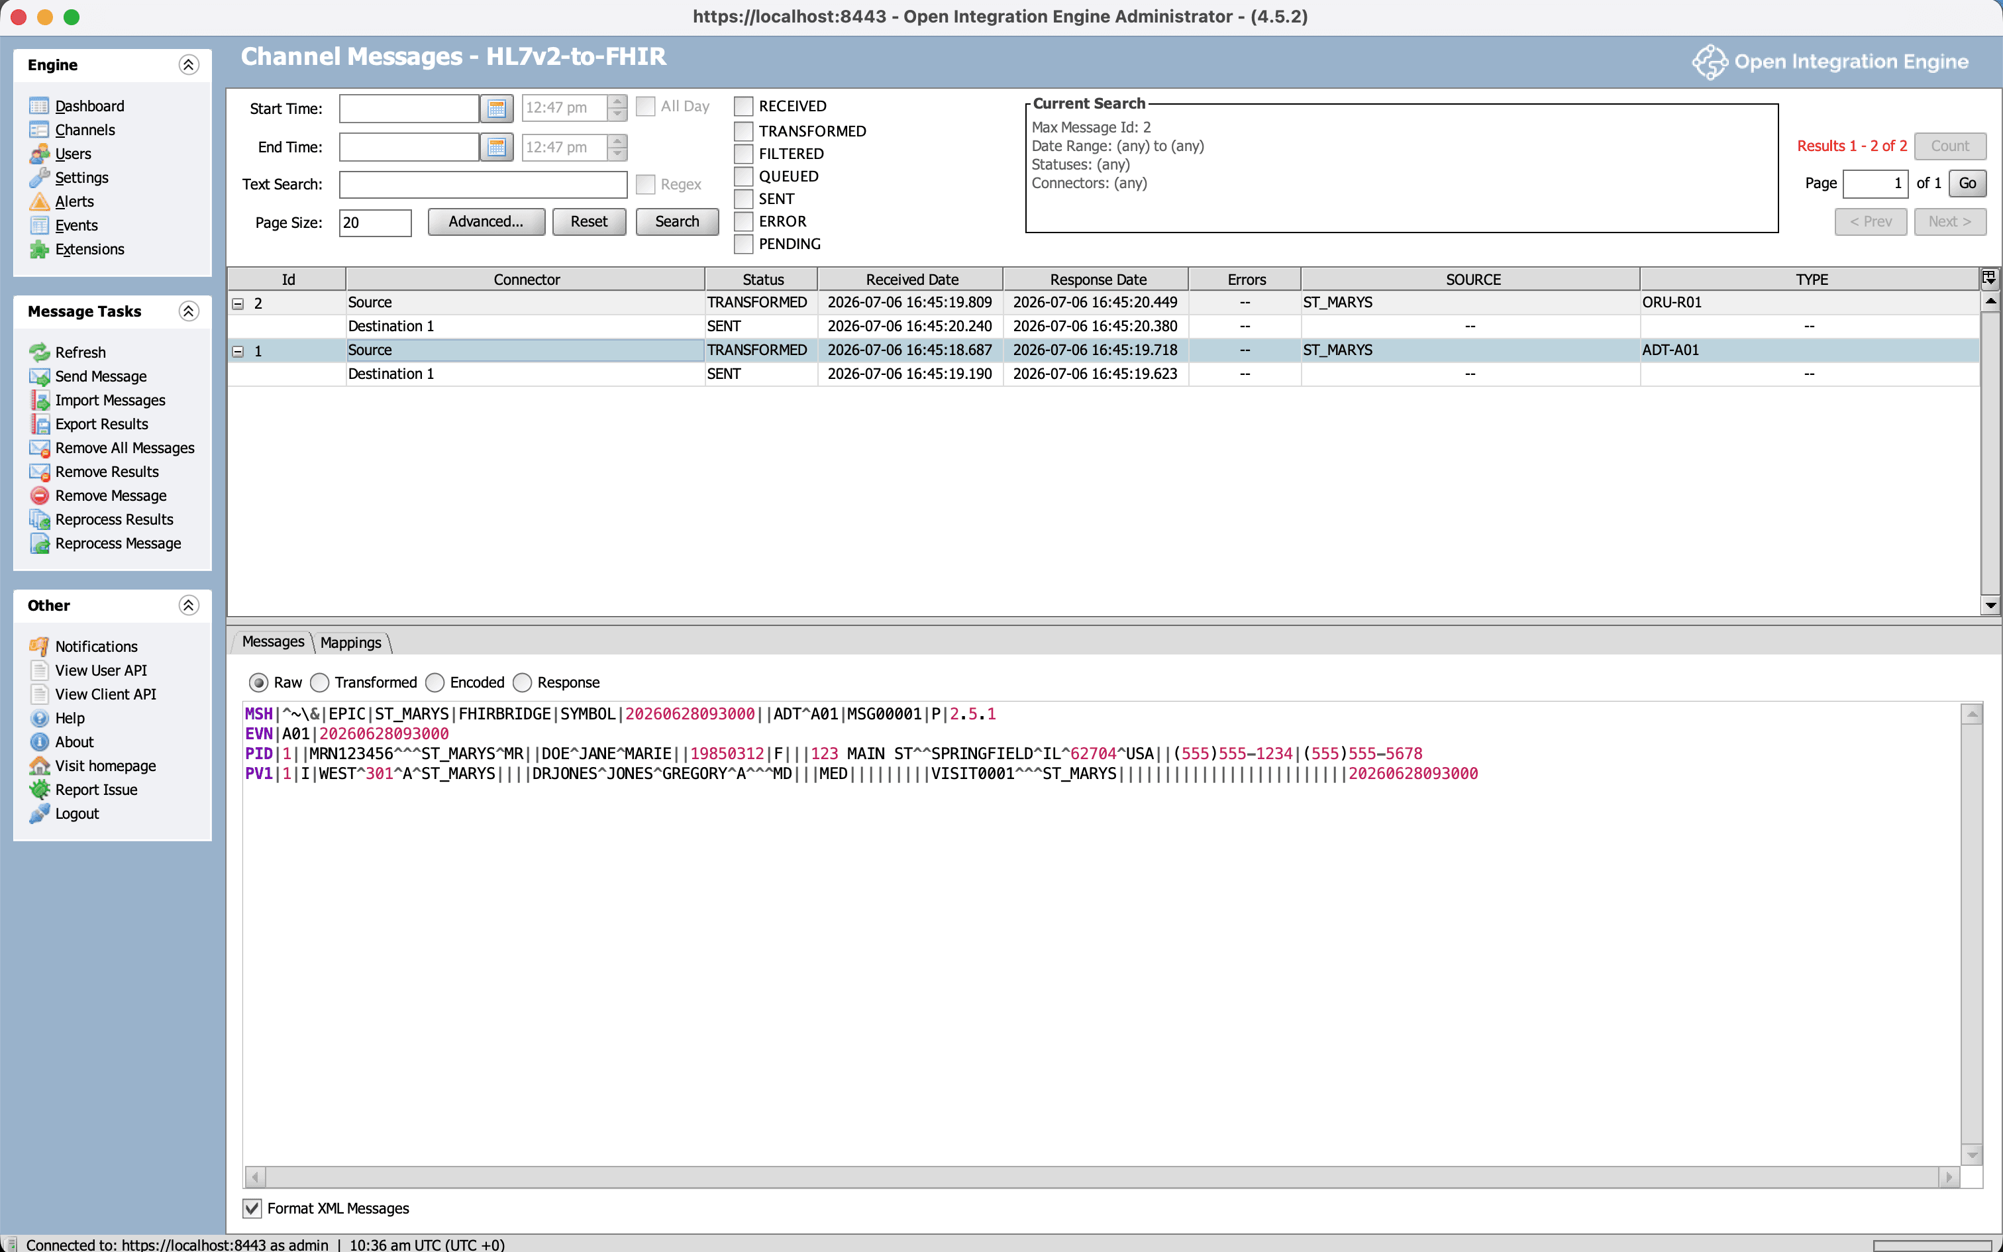Screen dimensions: 2003x1252
Task: Decrement the End Time spinner
Action: click(617, 154)
